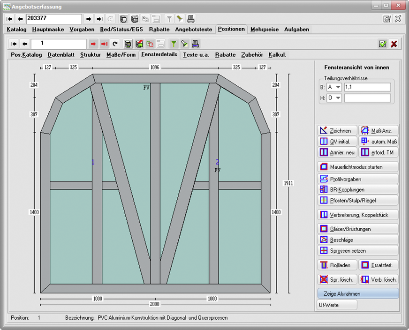The width and height of the screenshot is (409, 330).
Task: Open the Mehrpreise tab
Action: point(265,29)
